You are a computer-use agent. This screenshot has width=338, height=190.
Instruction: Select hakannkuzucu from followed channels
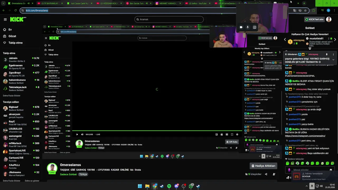tap(21, 81)
